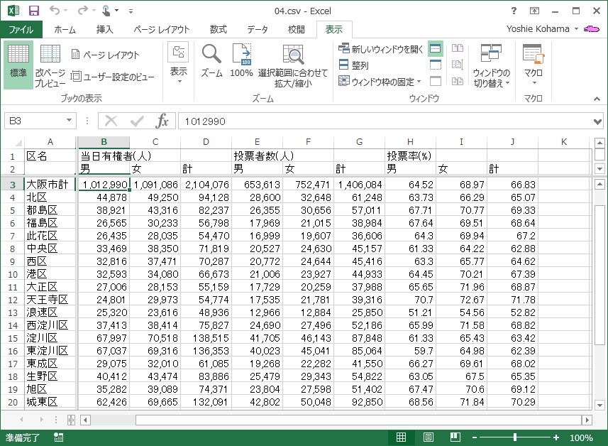Open the Customize Quick Access Toolbar dropdown
The image size is (608, 446).
pyautogui.click(x=131, y=11)
